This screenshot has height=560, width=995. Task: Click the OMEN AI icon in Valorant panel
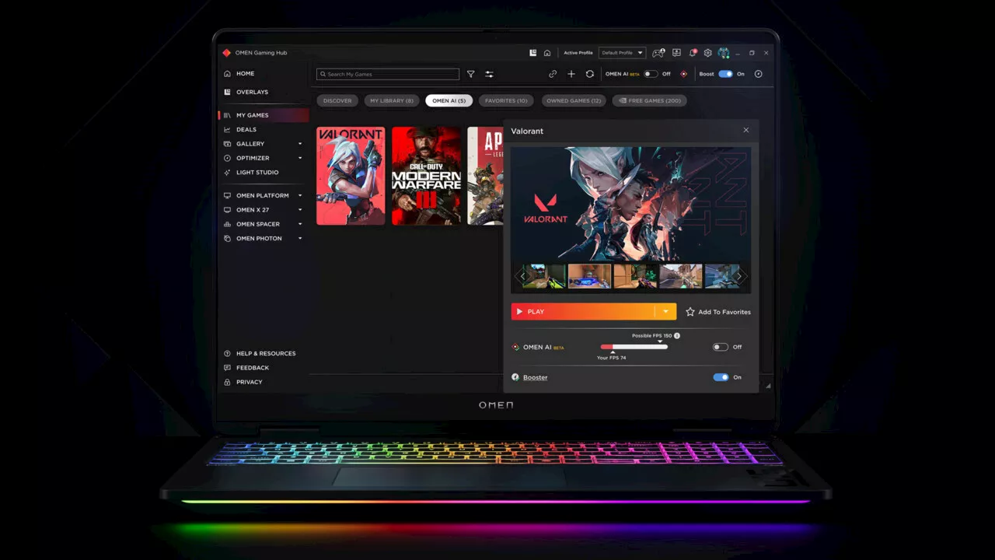coord(515,347)
